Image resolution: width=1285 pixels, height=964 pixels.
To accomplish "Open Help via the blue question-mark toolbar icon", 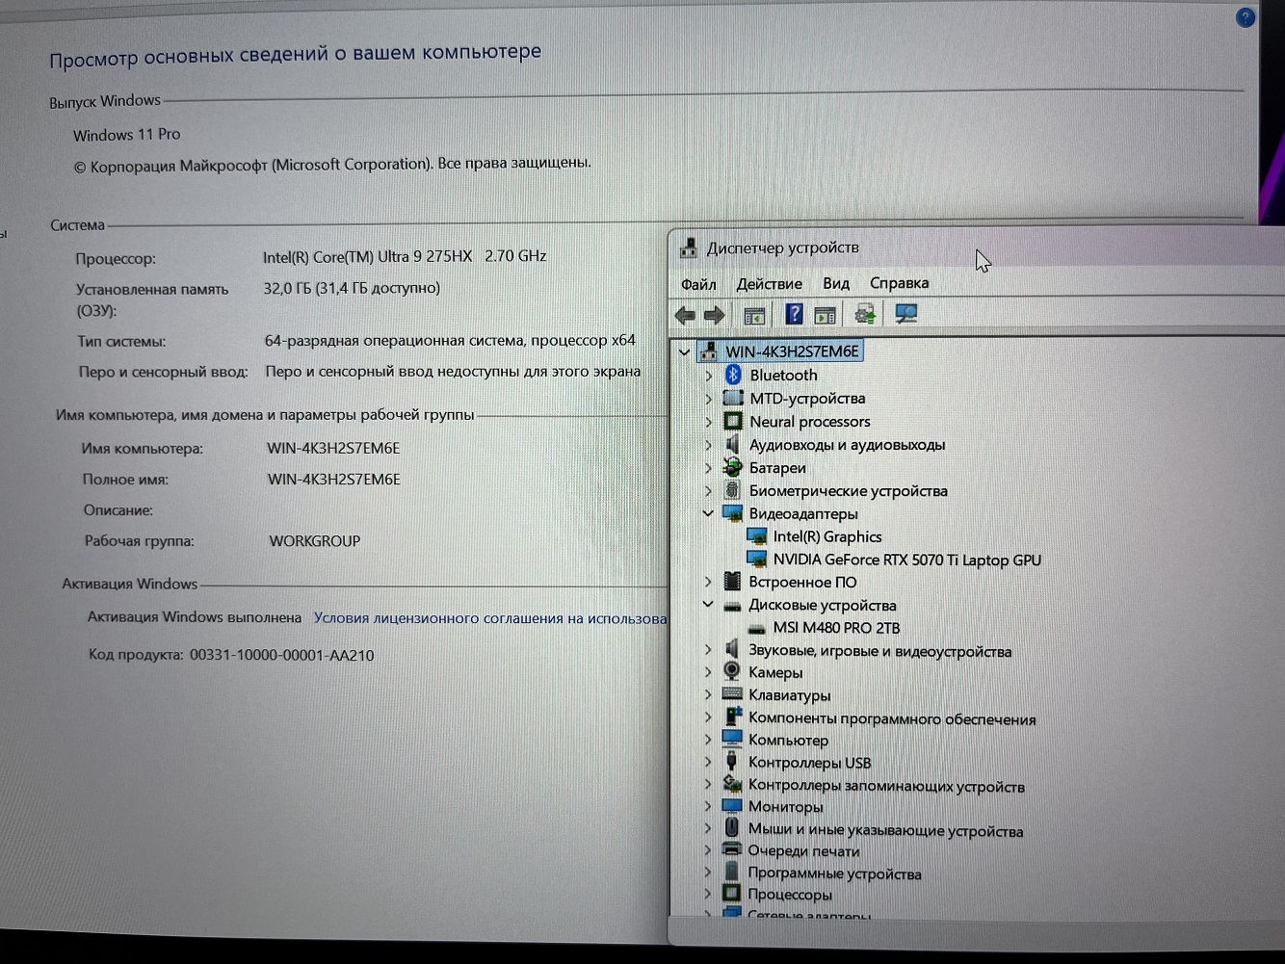I will 794,314.
